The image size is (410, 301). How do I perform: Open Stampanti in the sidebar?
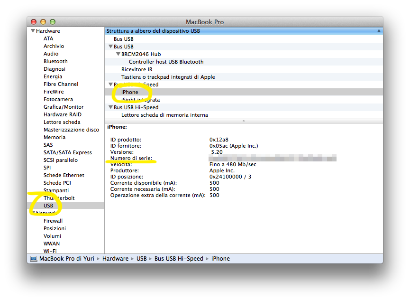pos(56,190)
